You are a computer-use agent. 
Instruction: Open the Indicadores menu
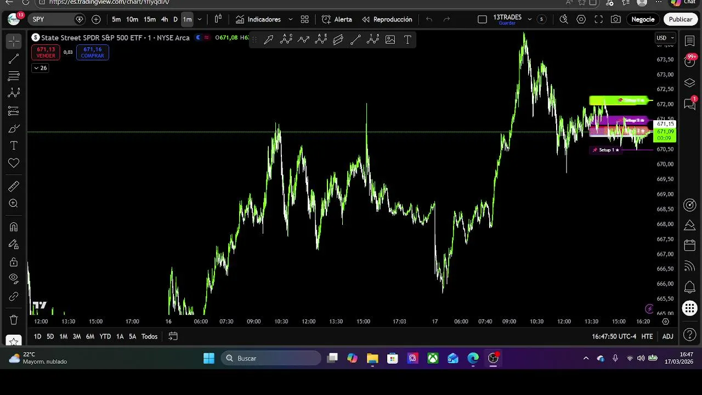[258, 19]
